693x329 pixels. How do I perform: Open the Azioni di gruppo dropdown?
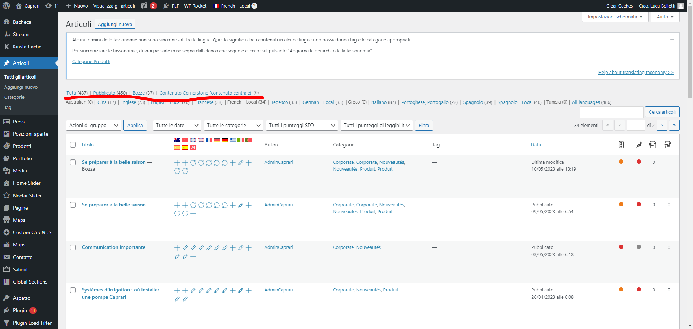93,125
